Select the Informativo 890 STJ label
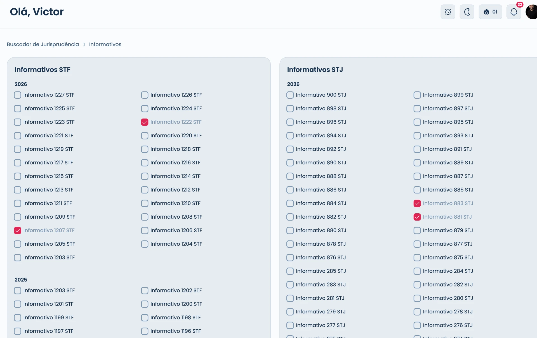 321,163
